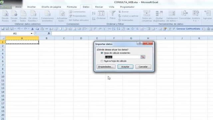The width and height of the screenshot is (213, 120).
Task: Switch to Diseño de página tab
Action: click(x=51, y=7)
